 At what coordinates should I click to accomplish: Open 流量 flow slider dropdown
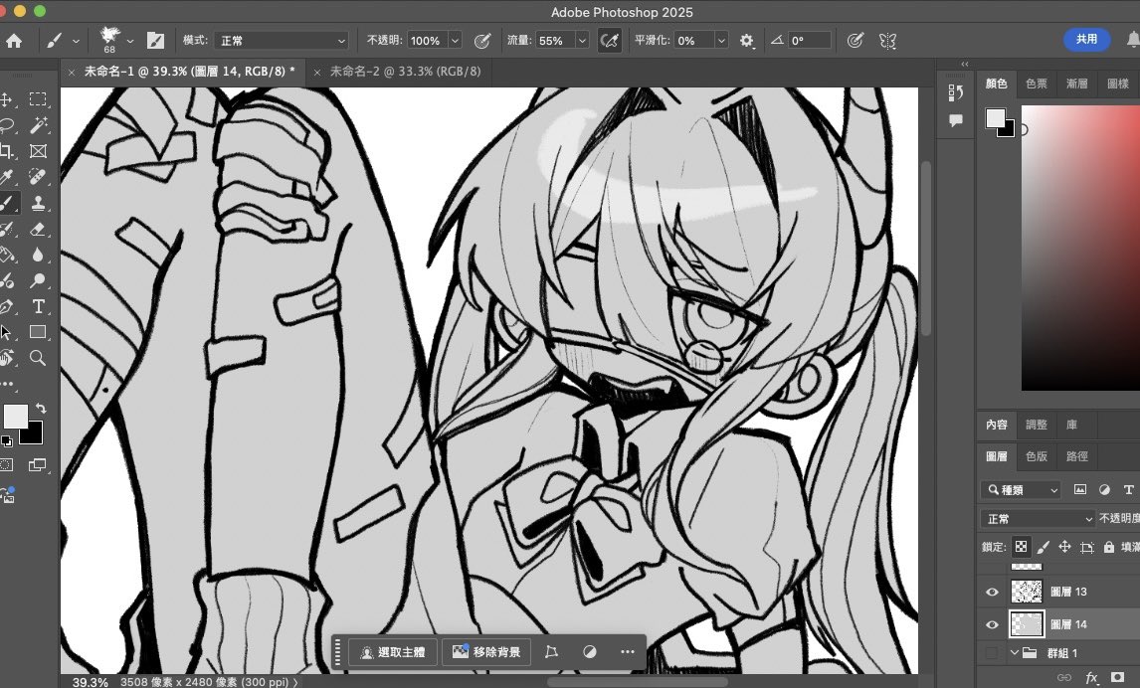point(582,41)
